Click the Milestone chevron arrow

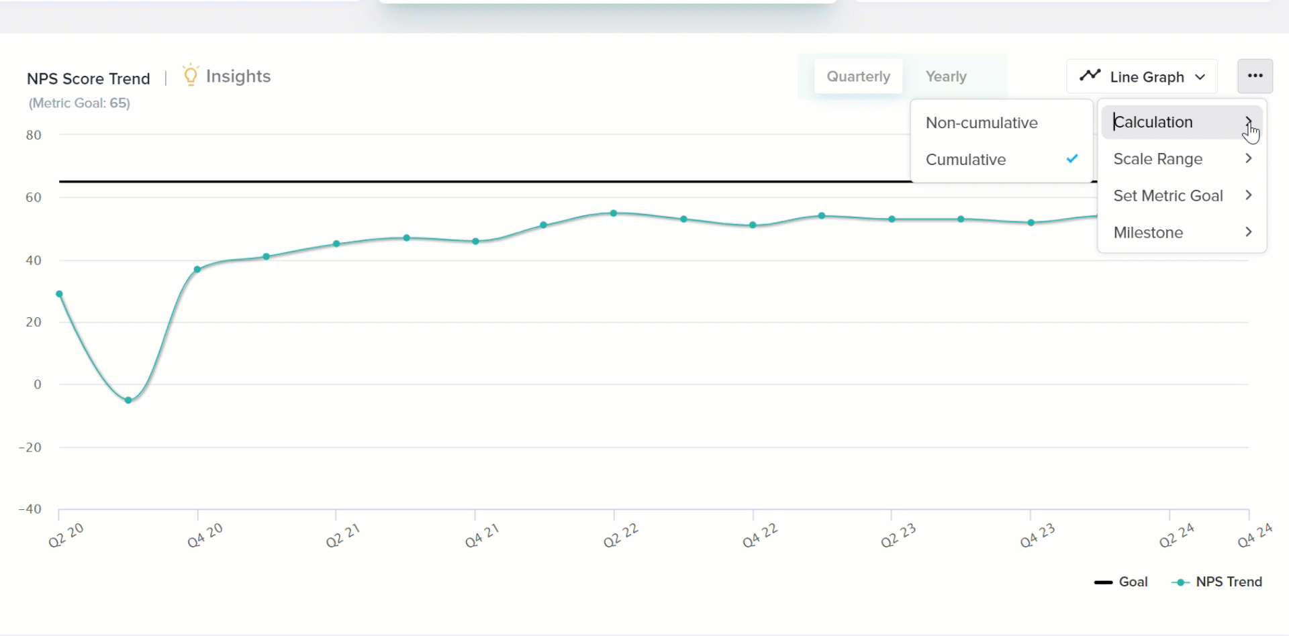[1249, 231]
